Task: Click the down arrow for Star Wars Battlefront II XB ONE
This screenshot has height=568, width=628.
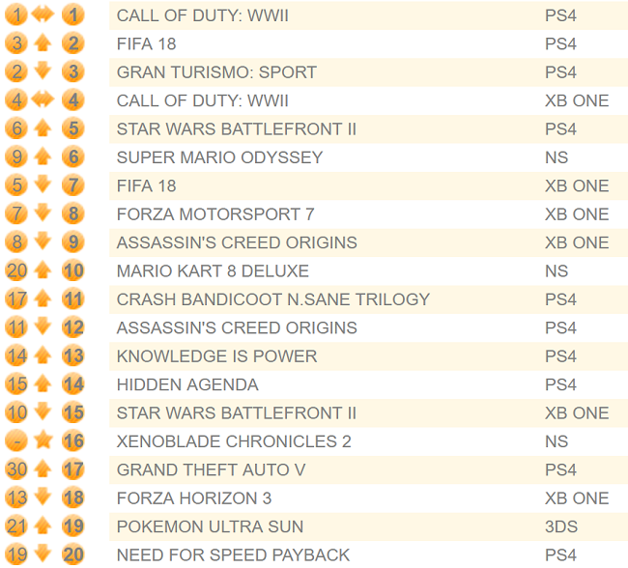Action: (x=43, y=412)
